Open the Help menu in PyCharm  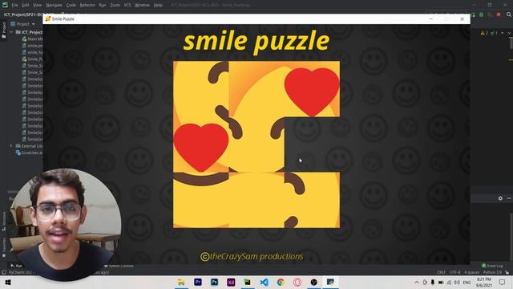point(158,5)
